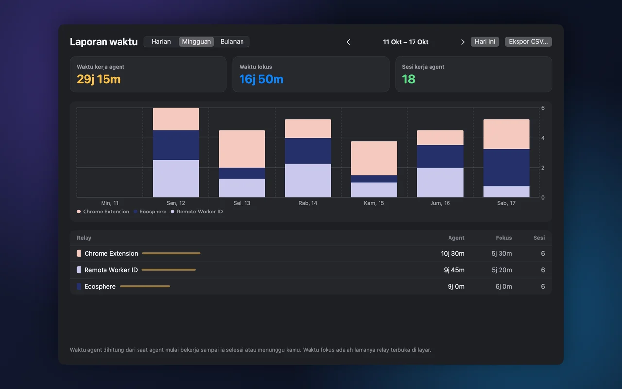Click Ecosphere row color swatch in table
This screenshot has height=389, width=622.
point(79,286)
